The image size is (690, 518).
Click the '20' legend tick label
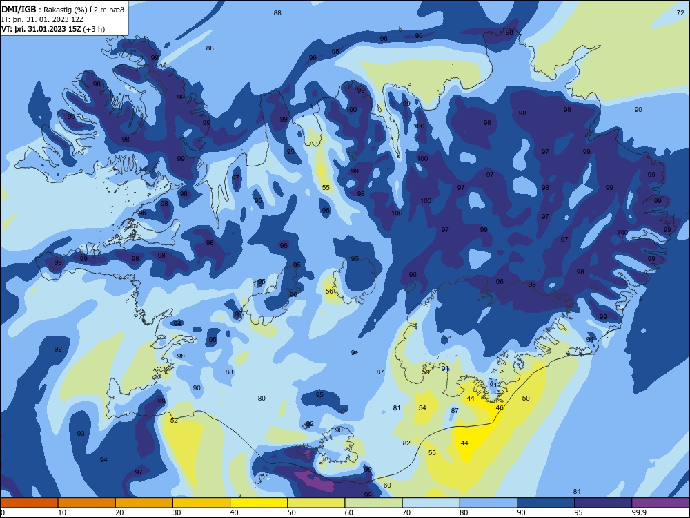tap(119, 512)
